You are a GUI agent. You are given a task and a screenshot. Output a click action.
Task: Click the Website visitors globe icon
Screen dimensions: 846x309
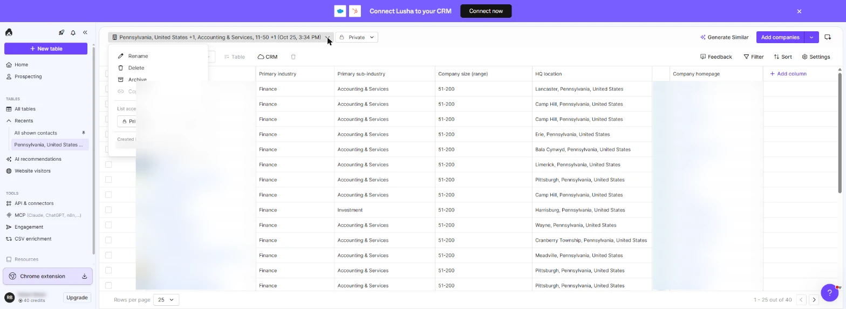tap(9, 171)
